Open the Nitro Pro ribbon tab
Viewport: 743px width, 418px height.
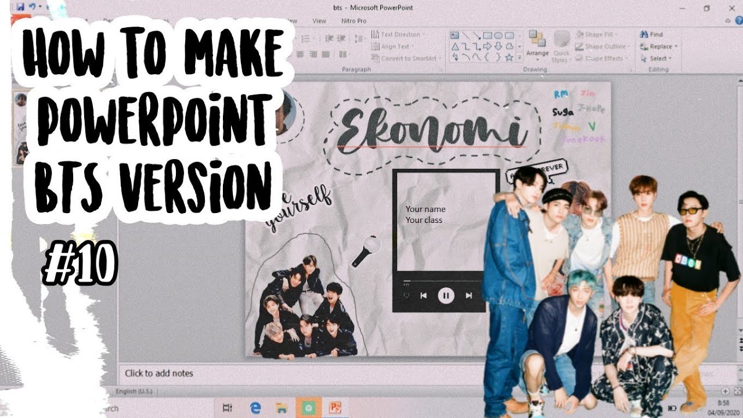click(354, 21)
